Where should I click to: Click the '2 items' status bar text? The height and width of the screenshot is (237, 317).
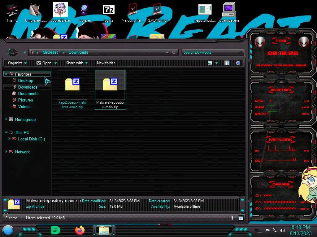point(11,218)
